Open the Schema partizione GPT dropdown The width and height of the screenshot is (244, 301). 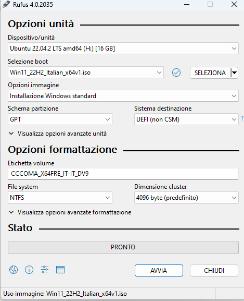[x=60, y=119]
